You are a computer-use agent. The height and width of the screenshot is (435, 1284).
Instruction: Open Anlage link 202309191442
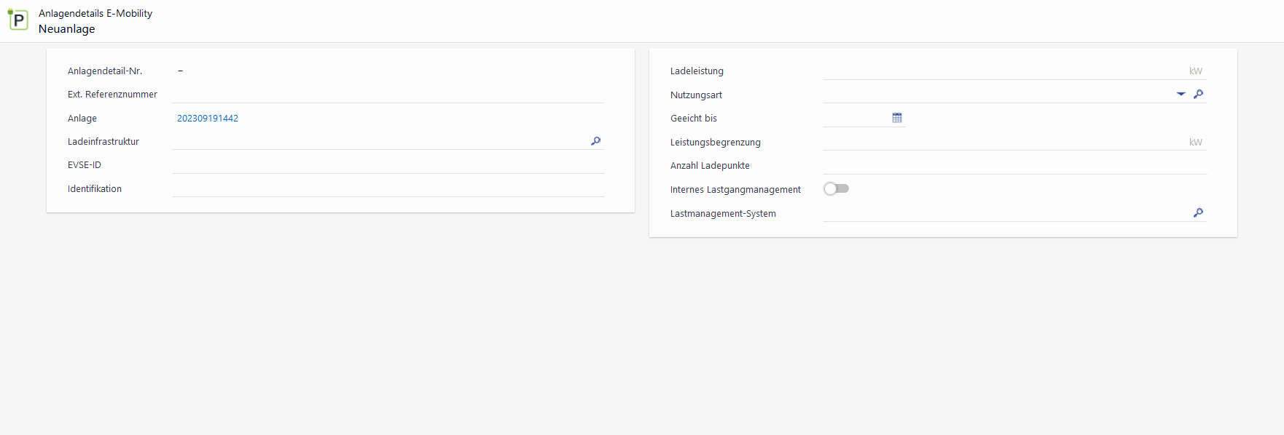click(x=208, y=119)
